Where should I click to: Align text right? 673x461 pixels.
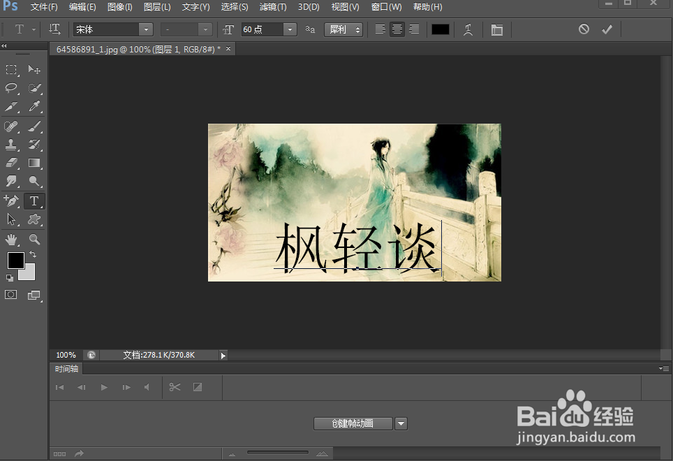pyautogui.click(x=414, y=29)
